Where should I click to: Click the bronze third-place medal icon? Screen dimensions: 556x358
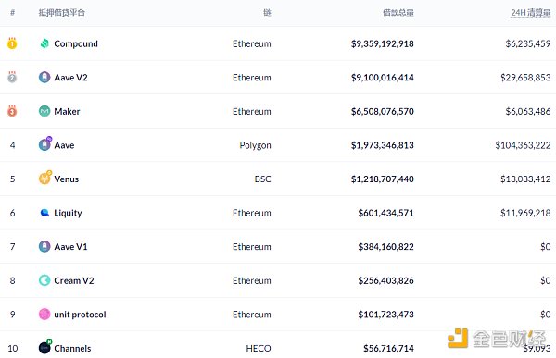(12, 111)
